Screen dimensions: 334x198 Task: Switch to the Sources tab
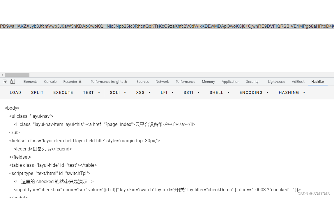(x=143, y=82)
